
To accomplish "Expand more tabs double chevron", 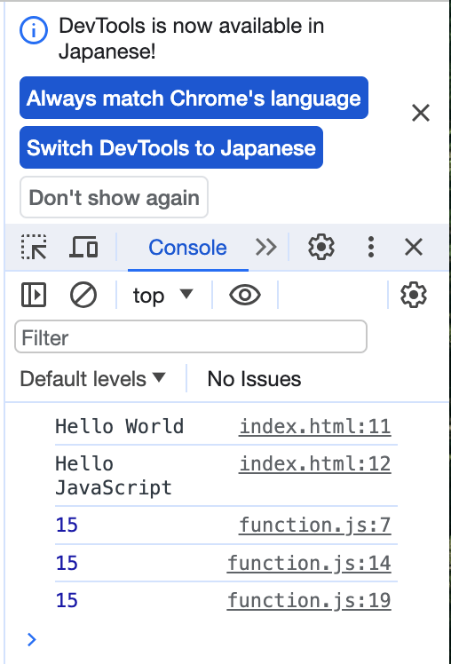I will (x=266, y=247).
